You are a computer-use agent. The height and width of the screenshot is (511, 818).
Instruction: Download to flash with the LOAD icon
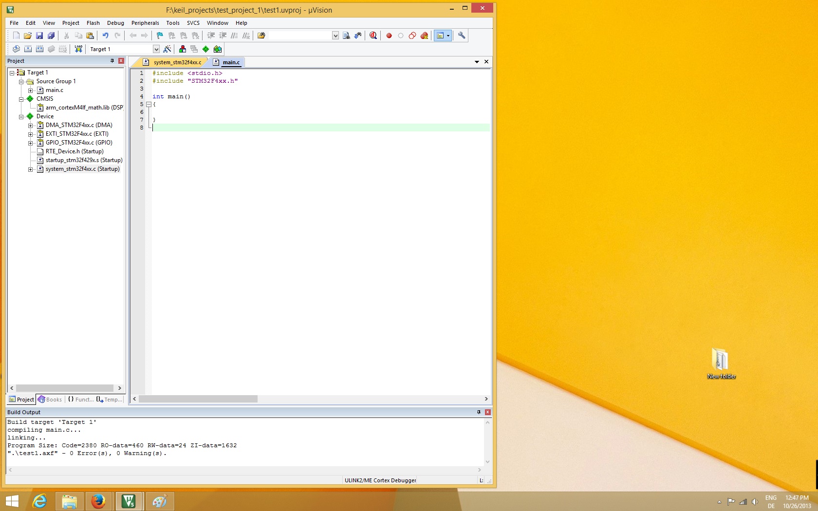[x=78, y=49]
